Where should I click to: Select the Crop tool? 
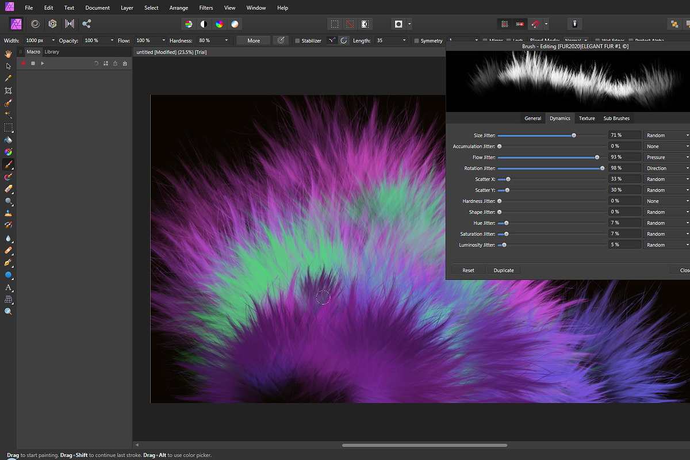tap(8, 90)
